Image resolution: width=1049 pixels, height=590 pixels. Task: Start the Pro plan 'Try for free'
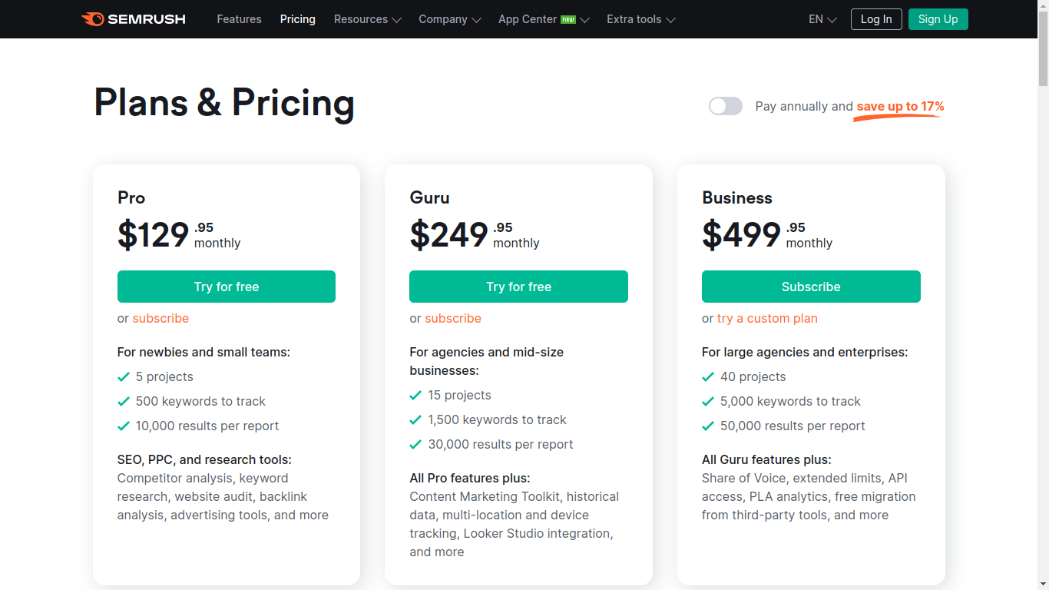point(227,287)
